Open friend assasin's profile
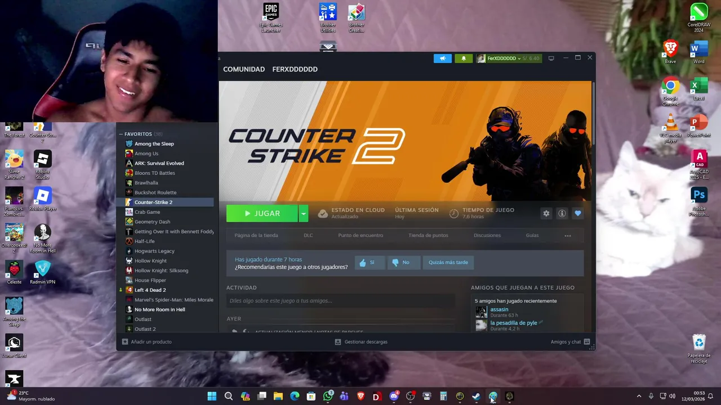This screenshot has height=405, width=721. pyautogui.click(x=499, y=309)
